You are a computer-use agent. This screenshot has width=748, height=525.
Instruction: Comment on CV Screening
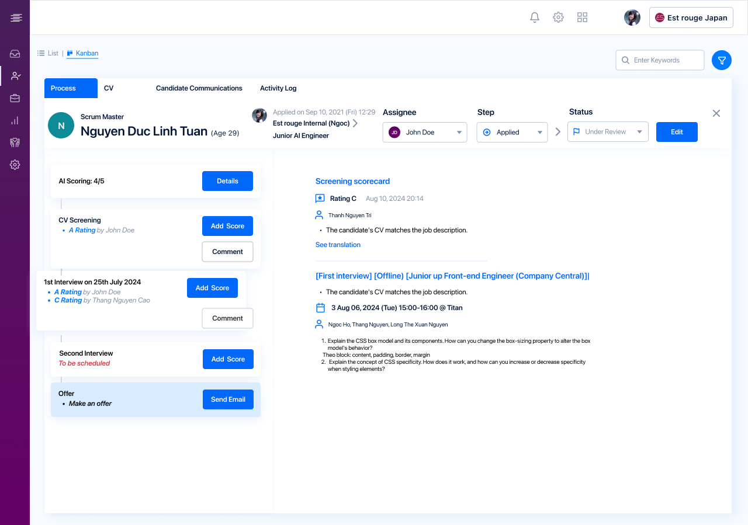(227, 252)
